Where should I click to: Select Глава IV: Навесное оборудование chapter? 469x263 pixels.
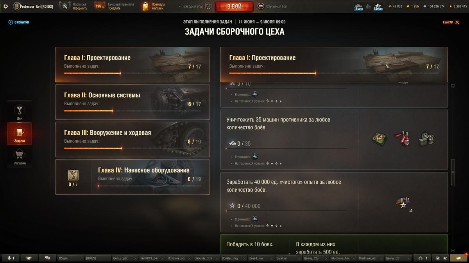pyautogui.click(x=132, y=177)
